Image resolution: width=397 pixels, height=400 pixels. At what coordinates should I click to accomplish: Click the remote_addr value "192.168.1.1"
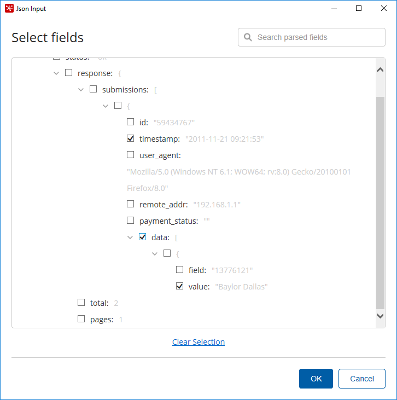click(217, 205)
